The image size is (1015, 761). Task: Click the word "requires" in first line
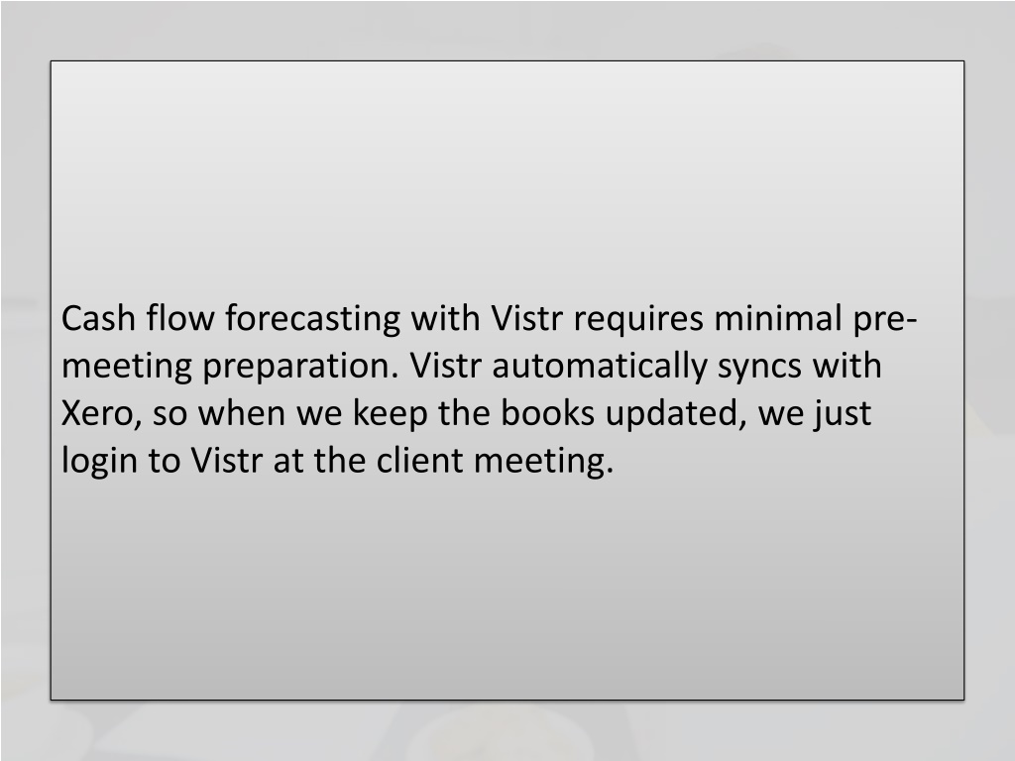(x=638, y=320)
